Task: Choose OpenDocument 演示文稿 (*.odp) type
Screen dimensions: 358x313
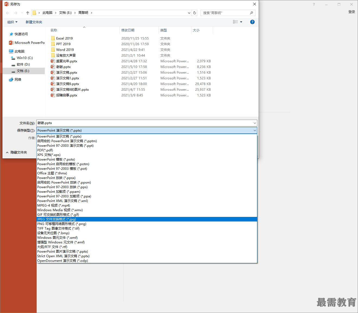Action: [x=147, y=261]
